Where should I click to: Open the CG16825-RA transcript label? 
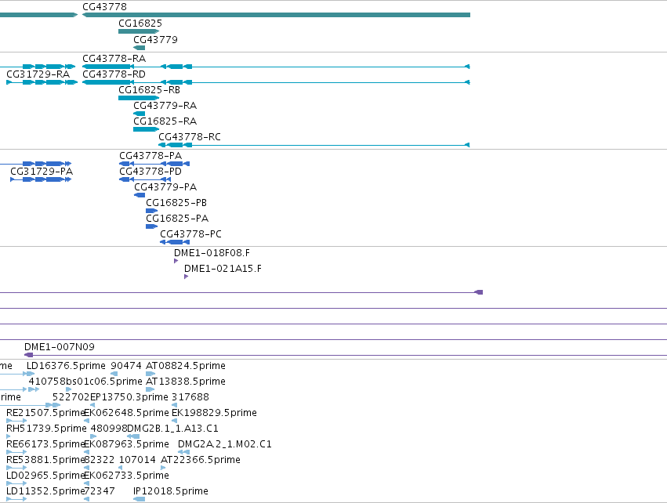(x=165, y=121)
